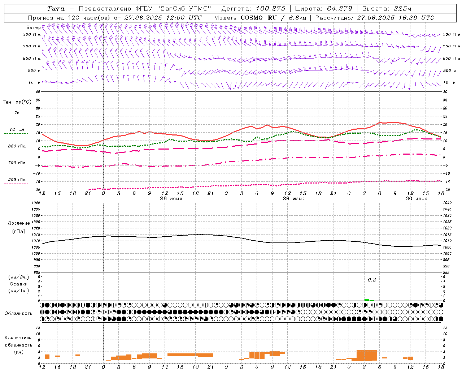Click the green dashed line sample under "Td 2м"
The image size is (462, 370).
16,133
